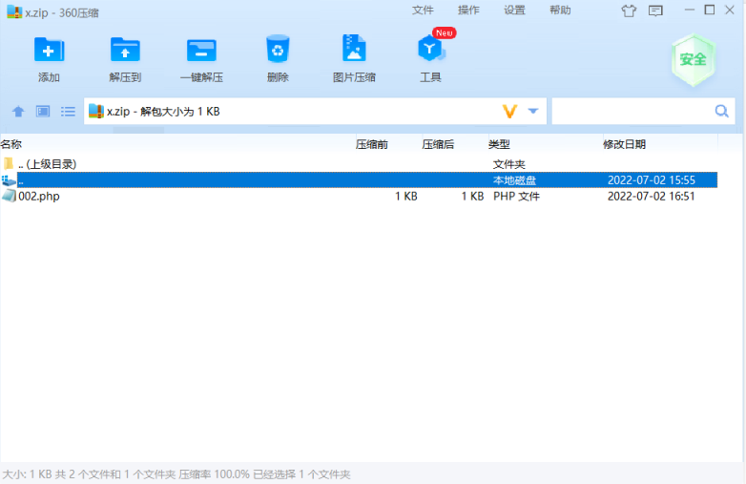Viewport: 746px width, 484px height.
Task: Open the 设置 (Settings) menu
Action: pyautogui.click(x=514, y=11)
